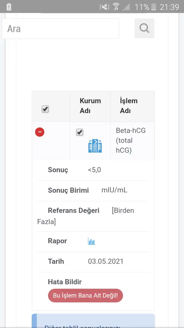Screen dimensions: 184x328
Task: Tap the battery level icon near 11%
Action: tap(154, 7)
